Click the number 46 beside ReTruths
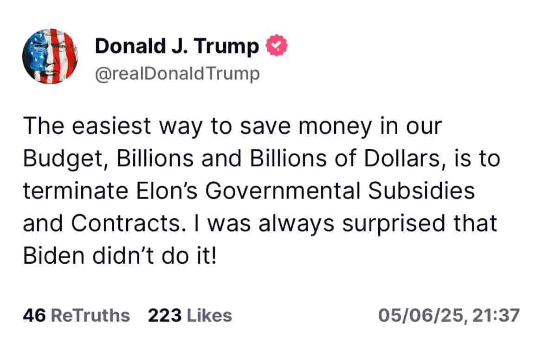Screen dimensions: 543x337 (x=34, y=315)
